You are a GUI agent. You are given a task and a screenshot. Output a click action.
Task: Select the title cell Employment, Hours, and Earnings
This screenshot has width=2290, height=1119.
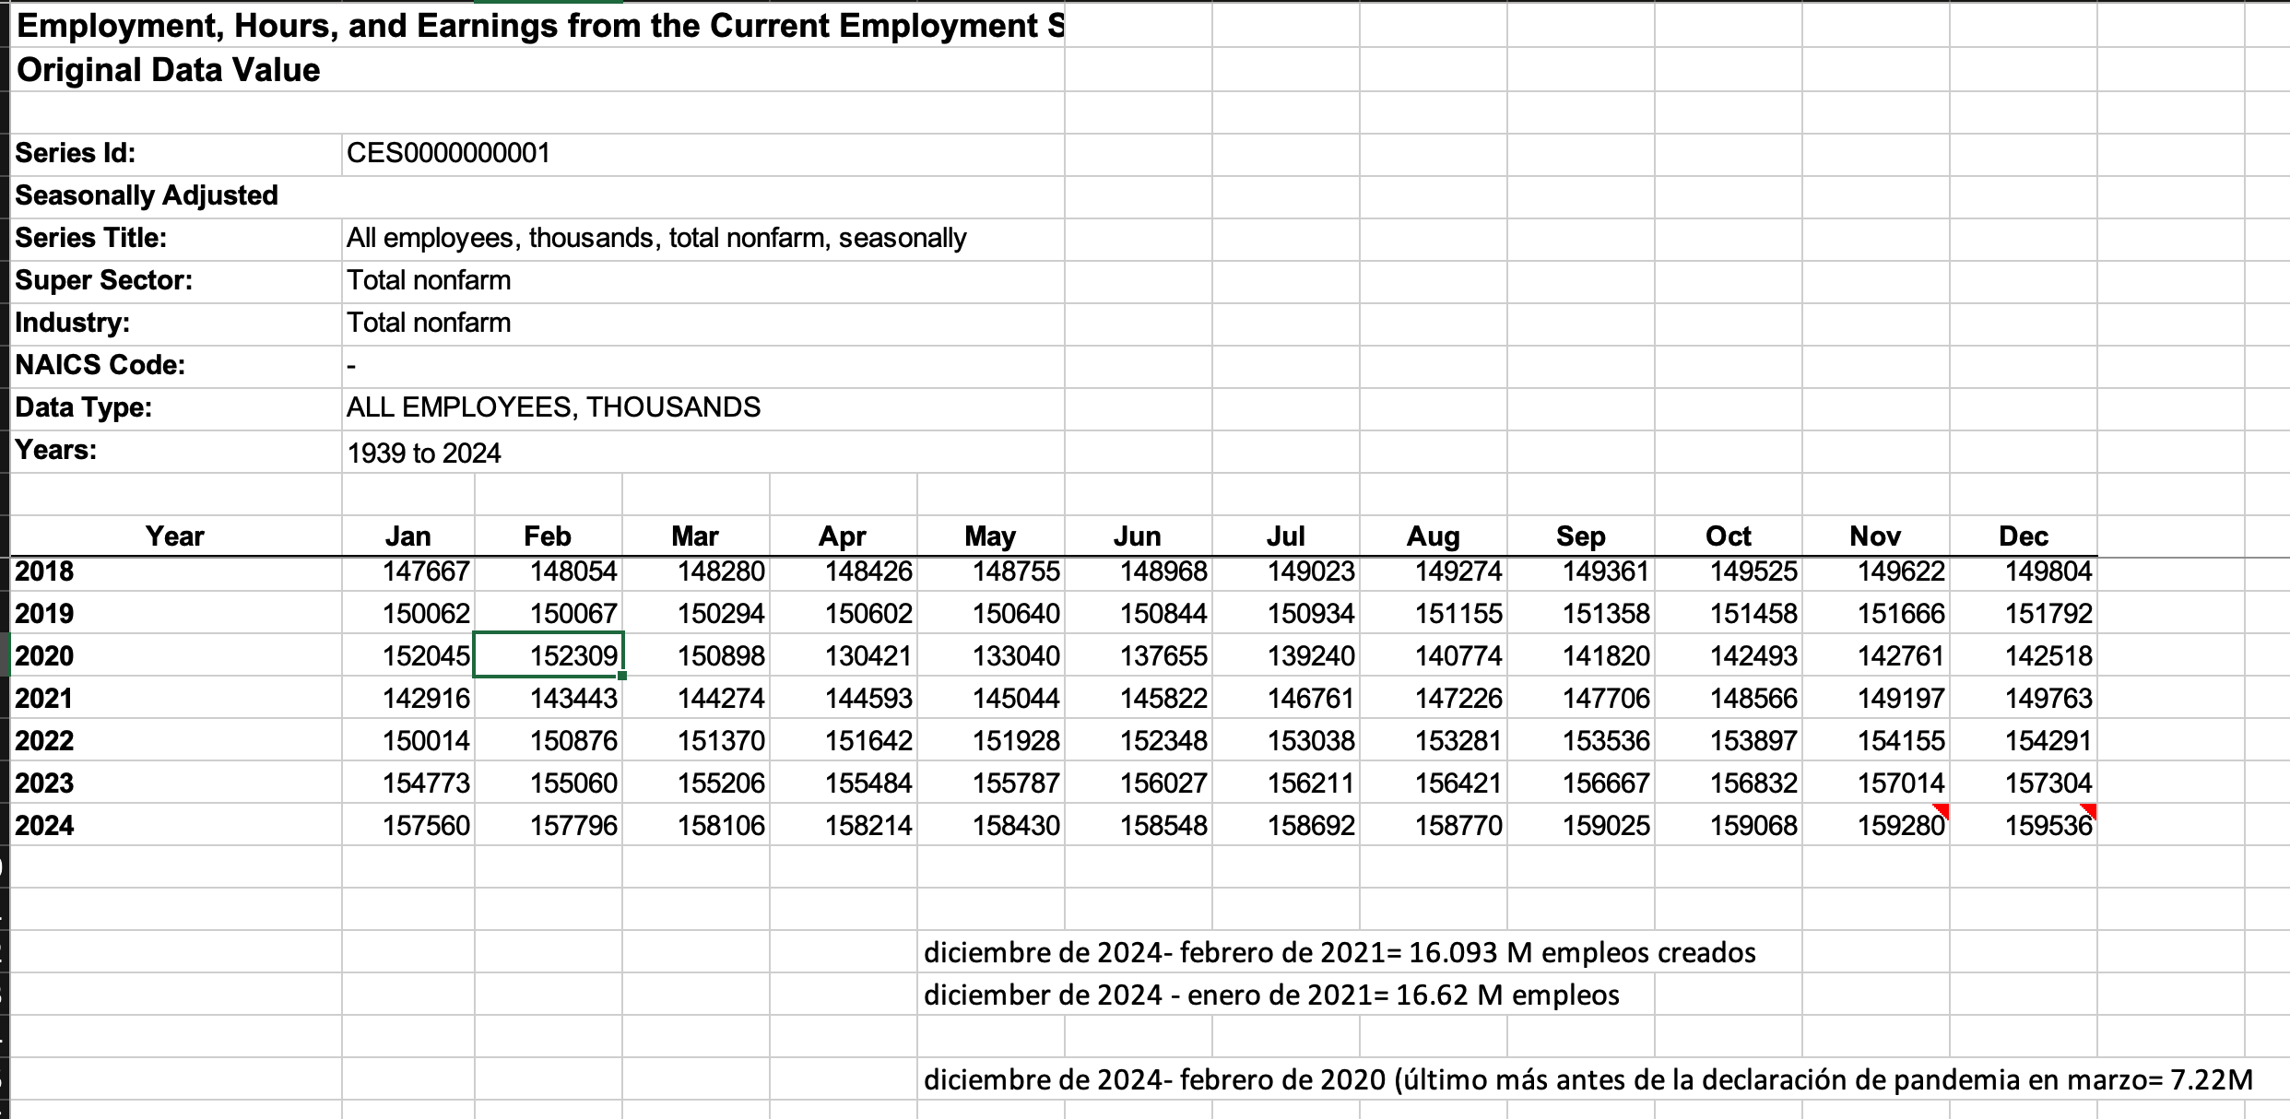(x=539, y=26)
